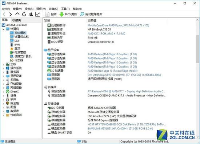The width and height of the screenshot is (200, 144).
Task: Click the 处理器名称 row icon
Action: tap(49, 25)
